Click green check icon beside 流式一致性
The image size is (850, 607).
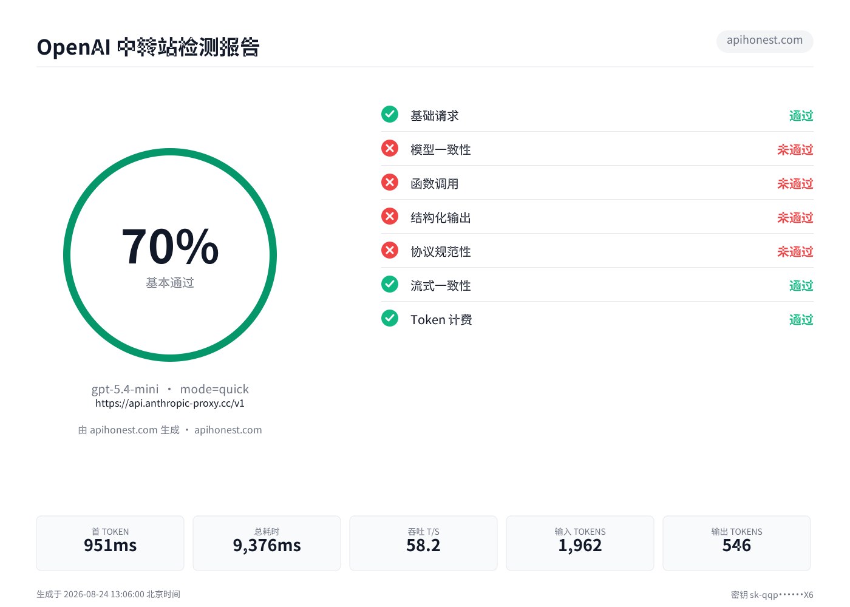click(x=390, y=284)
